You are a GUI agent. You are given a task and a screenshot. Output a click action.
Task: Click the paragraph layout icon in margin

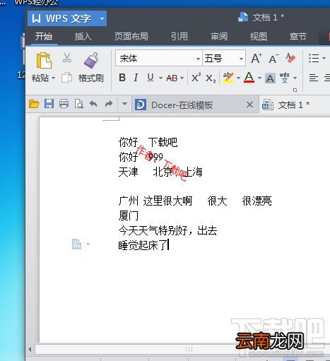(x=76, y=244)
